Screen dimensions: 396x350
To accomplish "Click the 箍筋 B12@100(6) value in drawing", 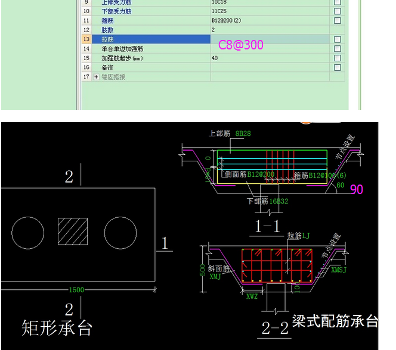I will coord(327,176).
